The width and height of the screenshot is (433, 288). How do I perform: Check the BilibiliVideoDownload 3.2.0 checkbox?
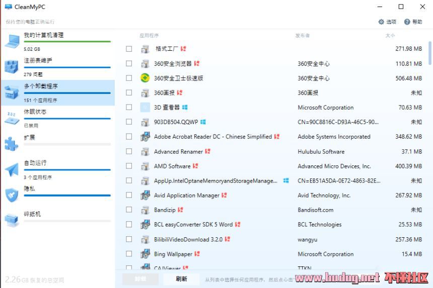tap(129, 239)
